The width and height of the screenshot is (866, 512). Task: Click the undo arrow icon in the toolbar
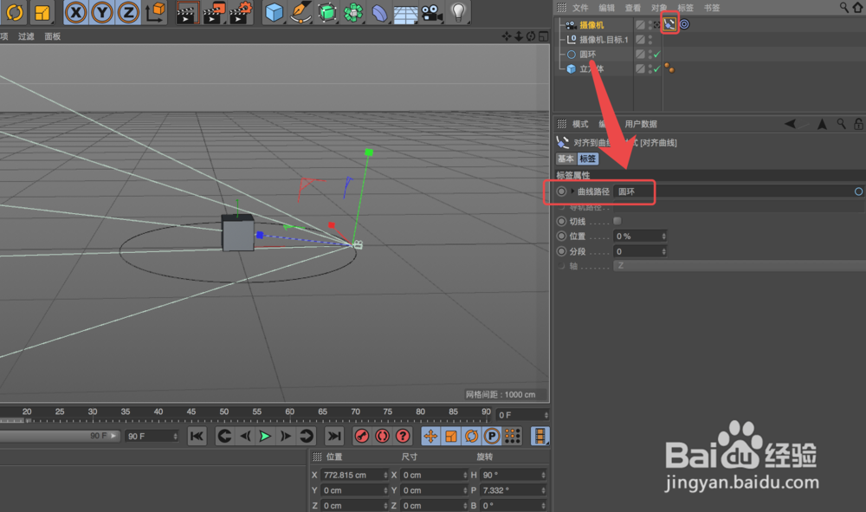(x=14, y=12)
